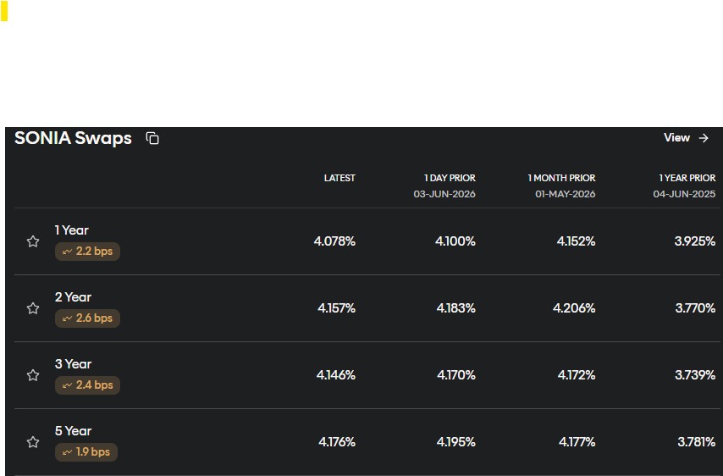Copy the SONIA Swaps table
The width and height of the screenshot is (723, 476).
152,138
